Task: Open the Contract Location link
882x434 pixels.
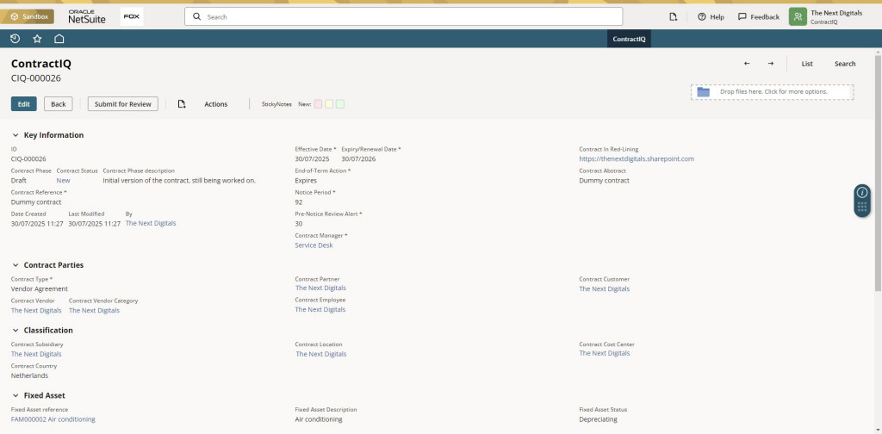Action: [x=321, y=354]
